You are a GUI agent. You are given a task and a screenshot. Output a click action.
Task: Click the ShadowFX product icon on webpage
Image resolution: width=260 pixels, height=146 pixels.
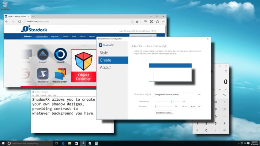(42, 74)
